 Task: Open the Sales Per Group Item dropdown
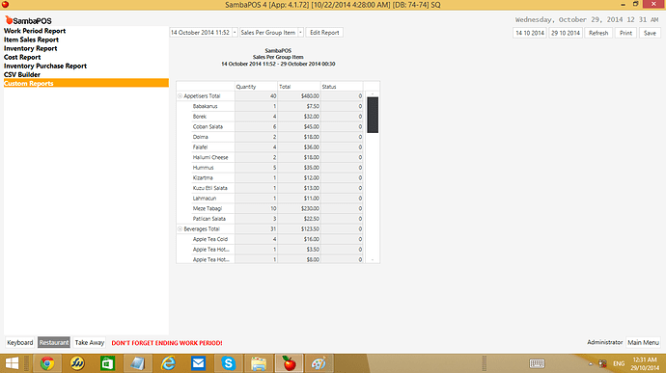[300, 32]
